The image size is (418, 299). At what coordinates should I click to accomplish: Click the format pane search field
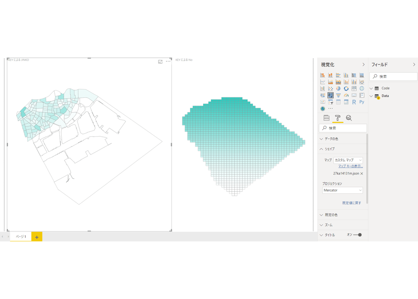pos(343,128)
